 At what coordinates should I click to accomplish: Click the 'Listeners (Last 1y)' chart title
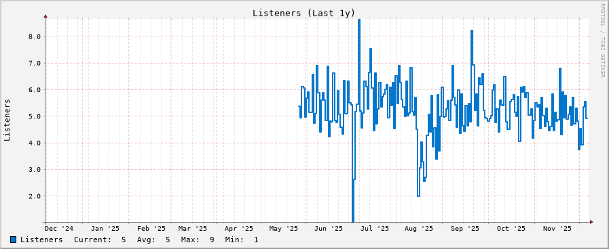click(303, 13)
